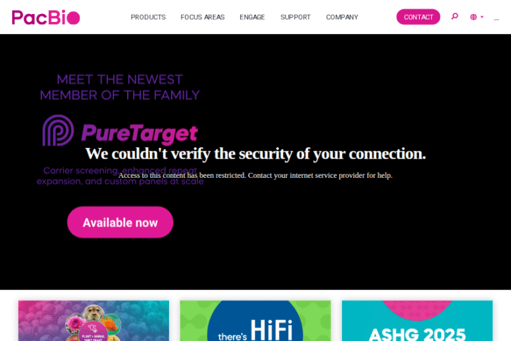
Task: Click the carrier screening description text
Action: [x=120, y=176]
